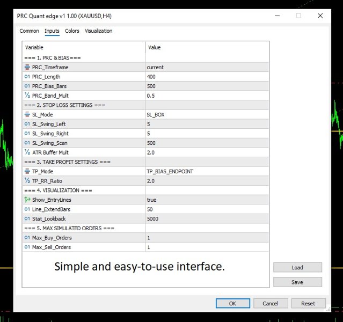Click the Load button
The image size is (343, 322).
point(297,267)
